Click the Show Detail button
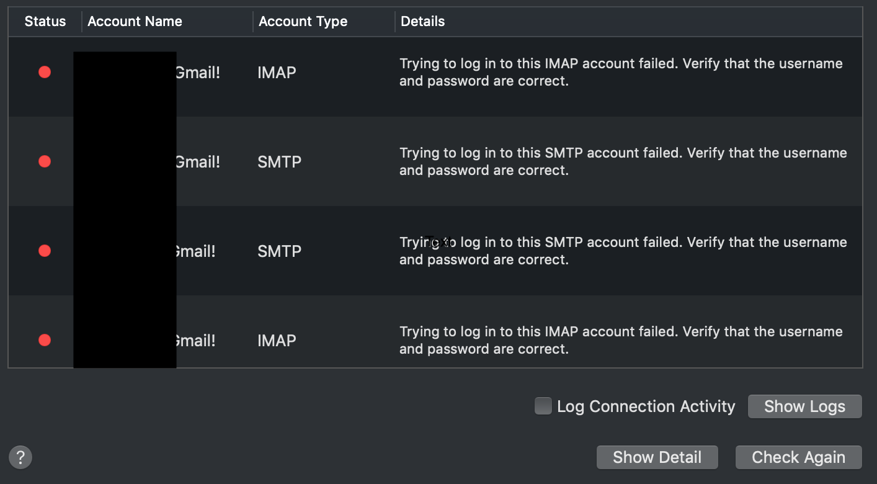This screenshot has width=877, height=484. point(657,457)
